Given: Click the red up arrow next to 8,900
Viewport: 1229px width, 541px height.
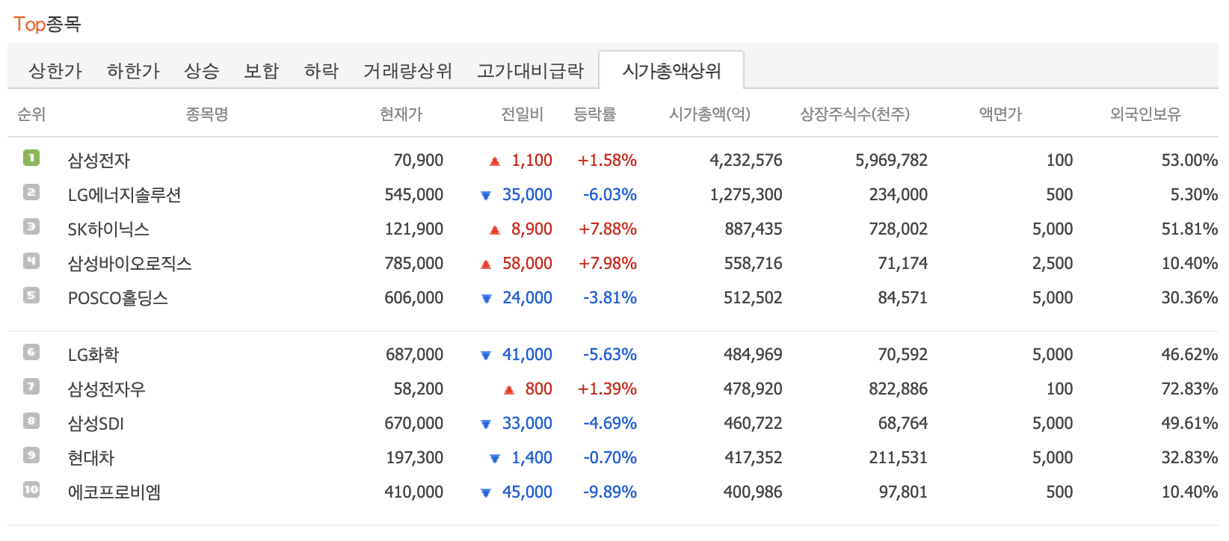Looking at the screenshot, I should (494, 230).
